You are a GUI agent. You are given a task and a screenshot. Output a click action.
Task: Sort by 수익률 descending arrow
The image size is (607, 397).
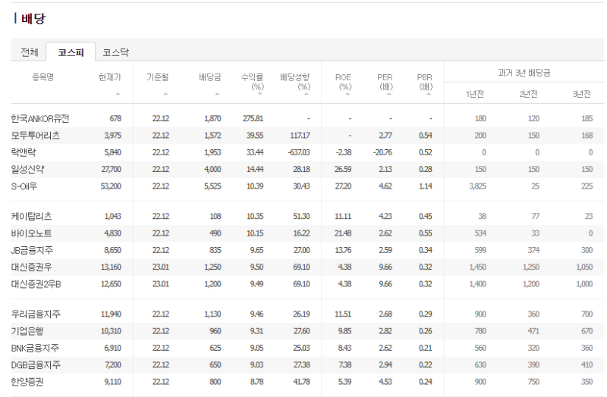259,94
